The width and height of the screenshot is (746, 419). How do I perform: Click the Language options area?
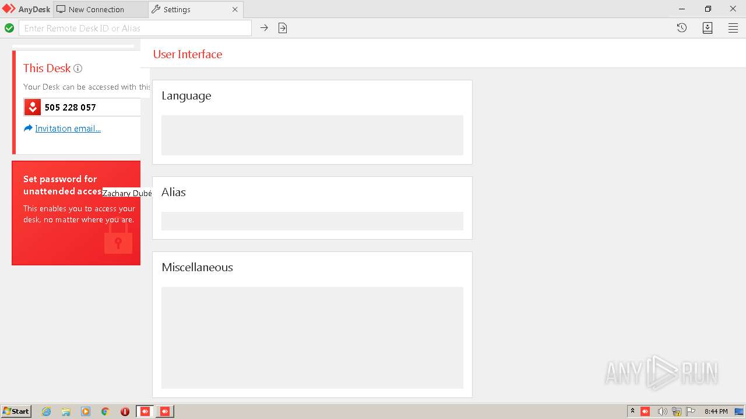[x=312, y=135]
